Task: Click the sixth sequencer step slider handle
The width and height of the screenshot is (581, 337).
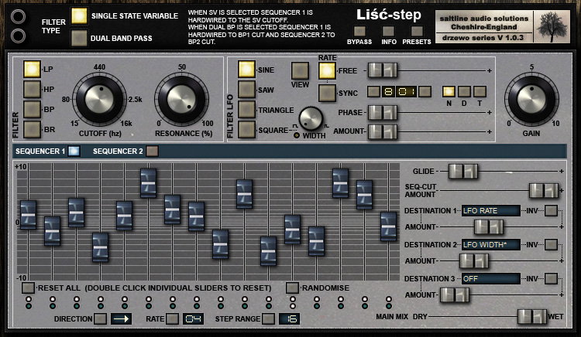Action: [x=148, y=183]
